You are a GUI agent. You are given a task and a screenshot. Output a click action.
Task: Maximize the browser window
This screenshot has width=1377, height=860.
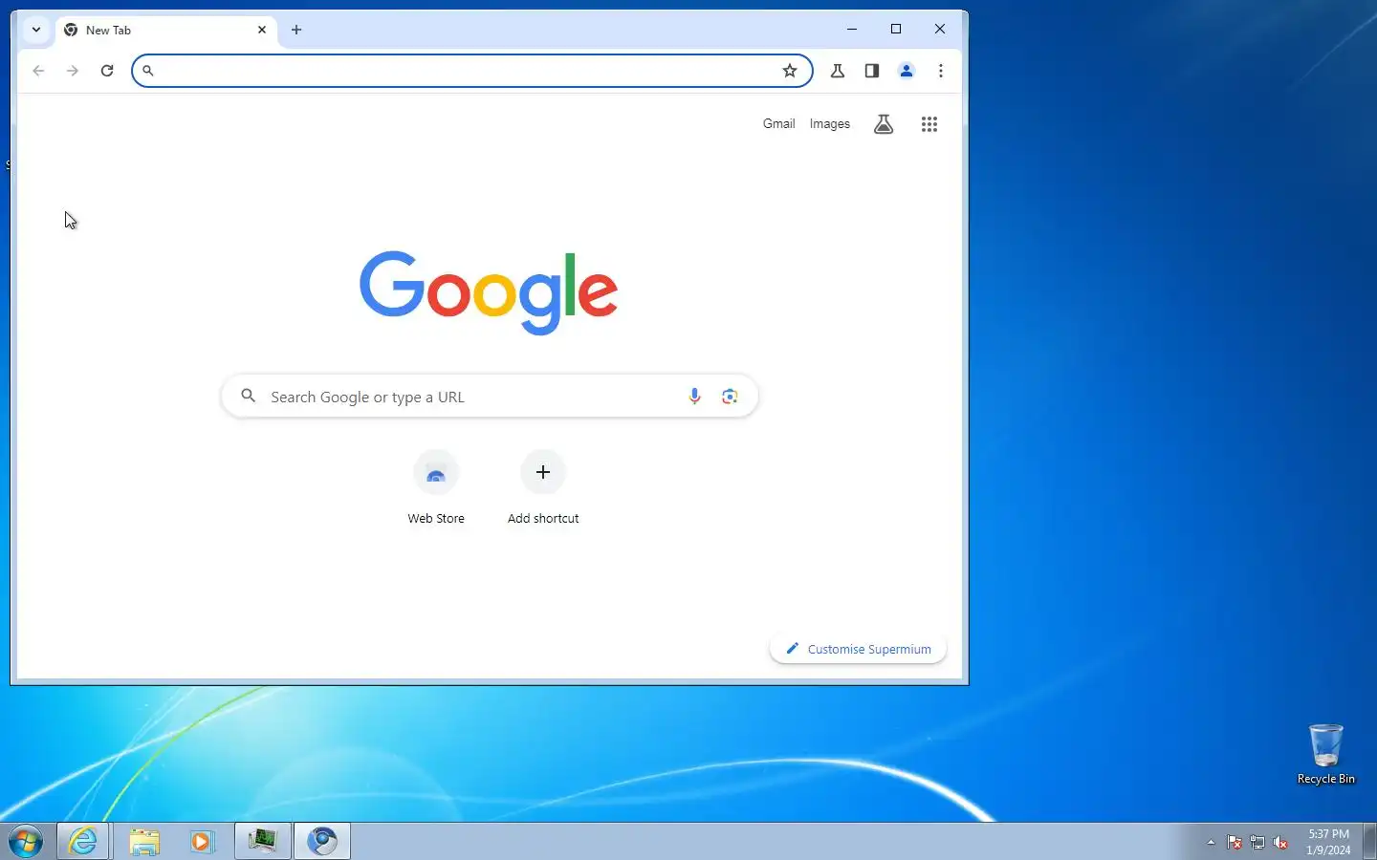pos(896,29)
